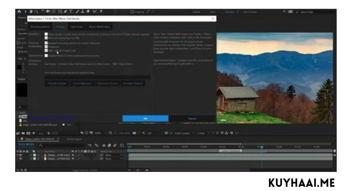Select the Eraser tool
Screen dimensions: 352x191
coord(88,12)
